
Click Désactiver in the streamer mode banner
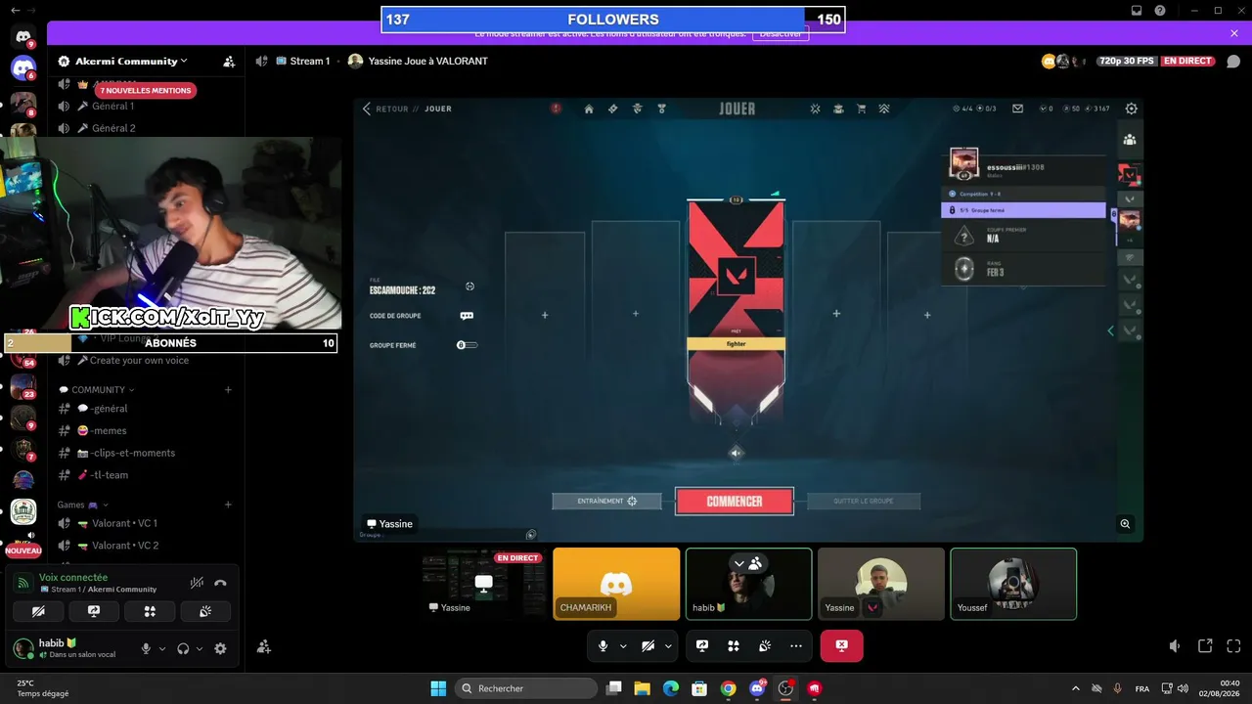(x=782, y=33)
